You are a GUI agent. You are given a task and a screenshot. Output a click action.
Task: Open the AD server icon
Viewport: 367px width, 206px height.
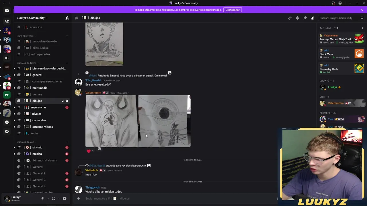pyautogui.click(x=7, y=21)
